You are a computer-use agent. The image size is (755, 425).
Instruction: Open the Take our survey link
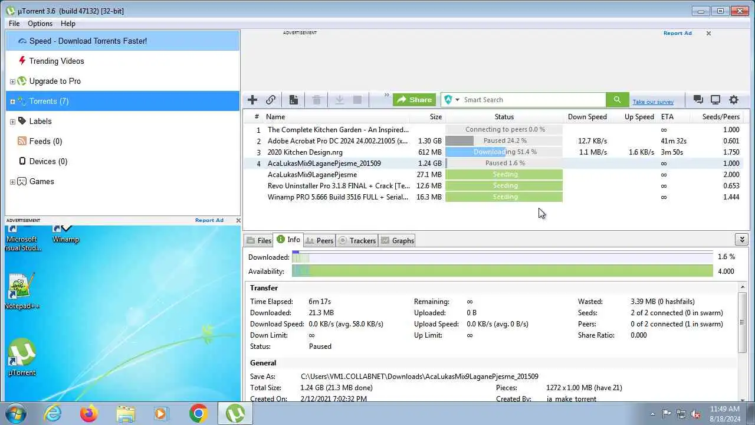point(653,102)
